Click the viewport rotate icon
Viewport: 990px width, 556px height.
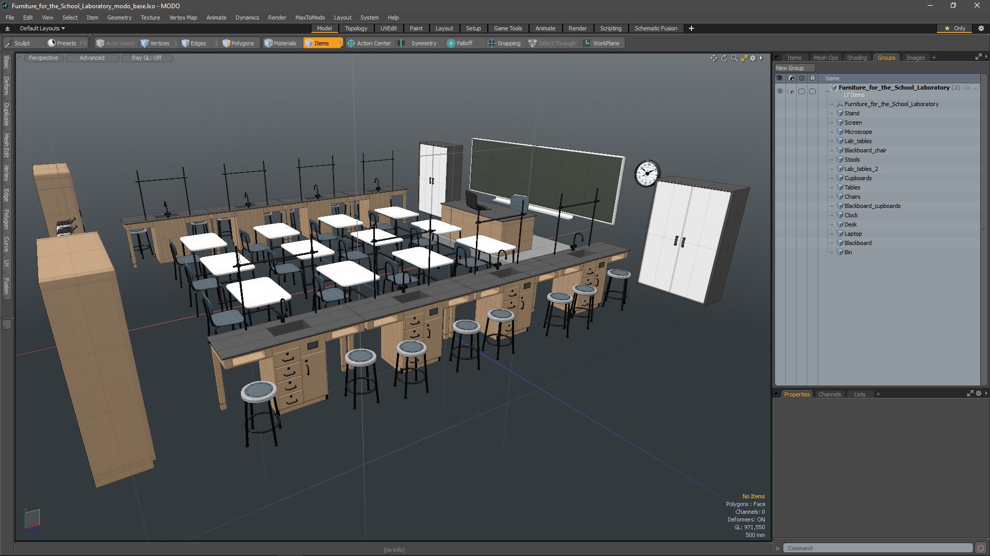(x=724, y=58)
